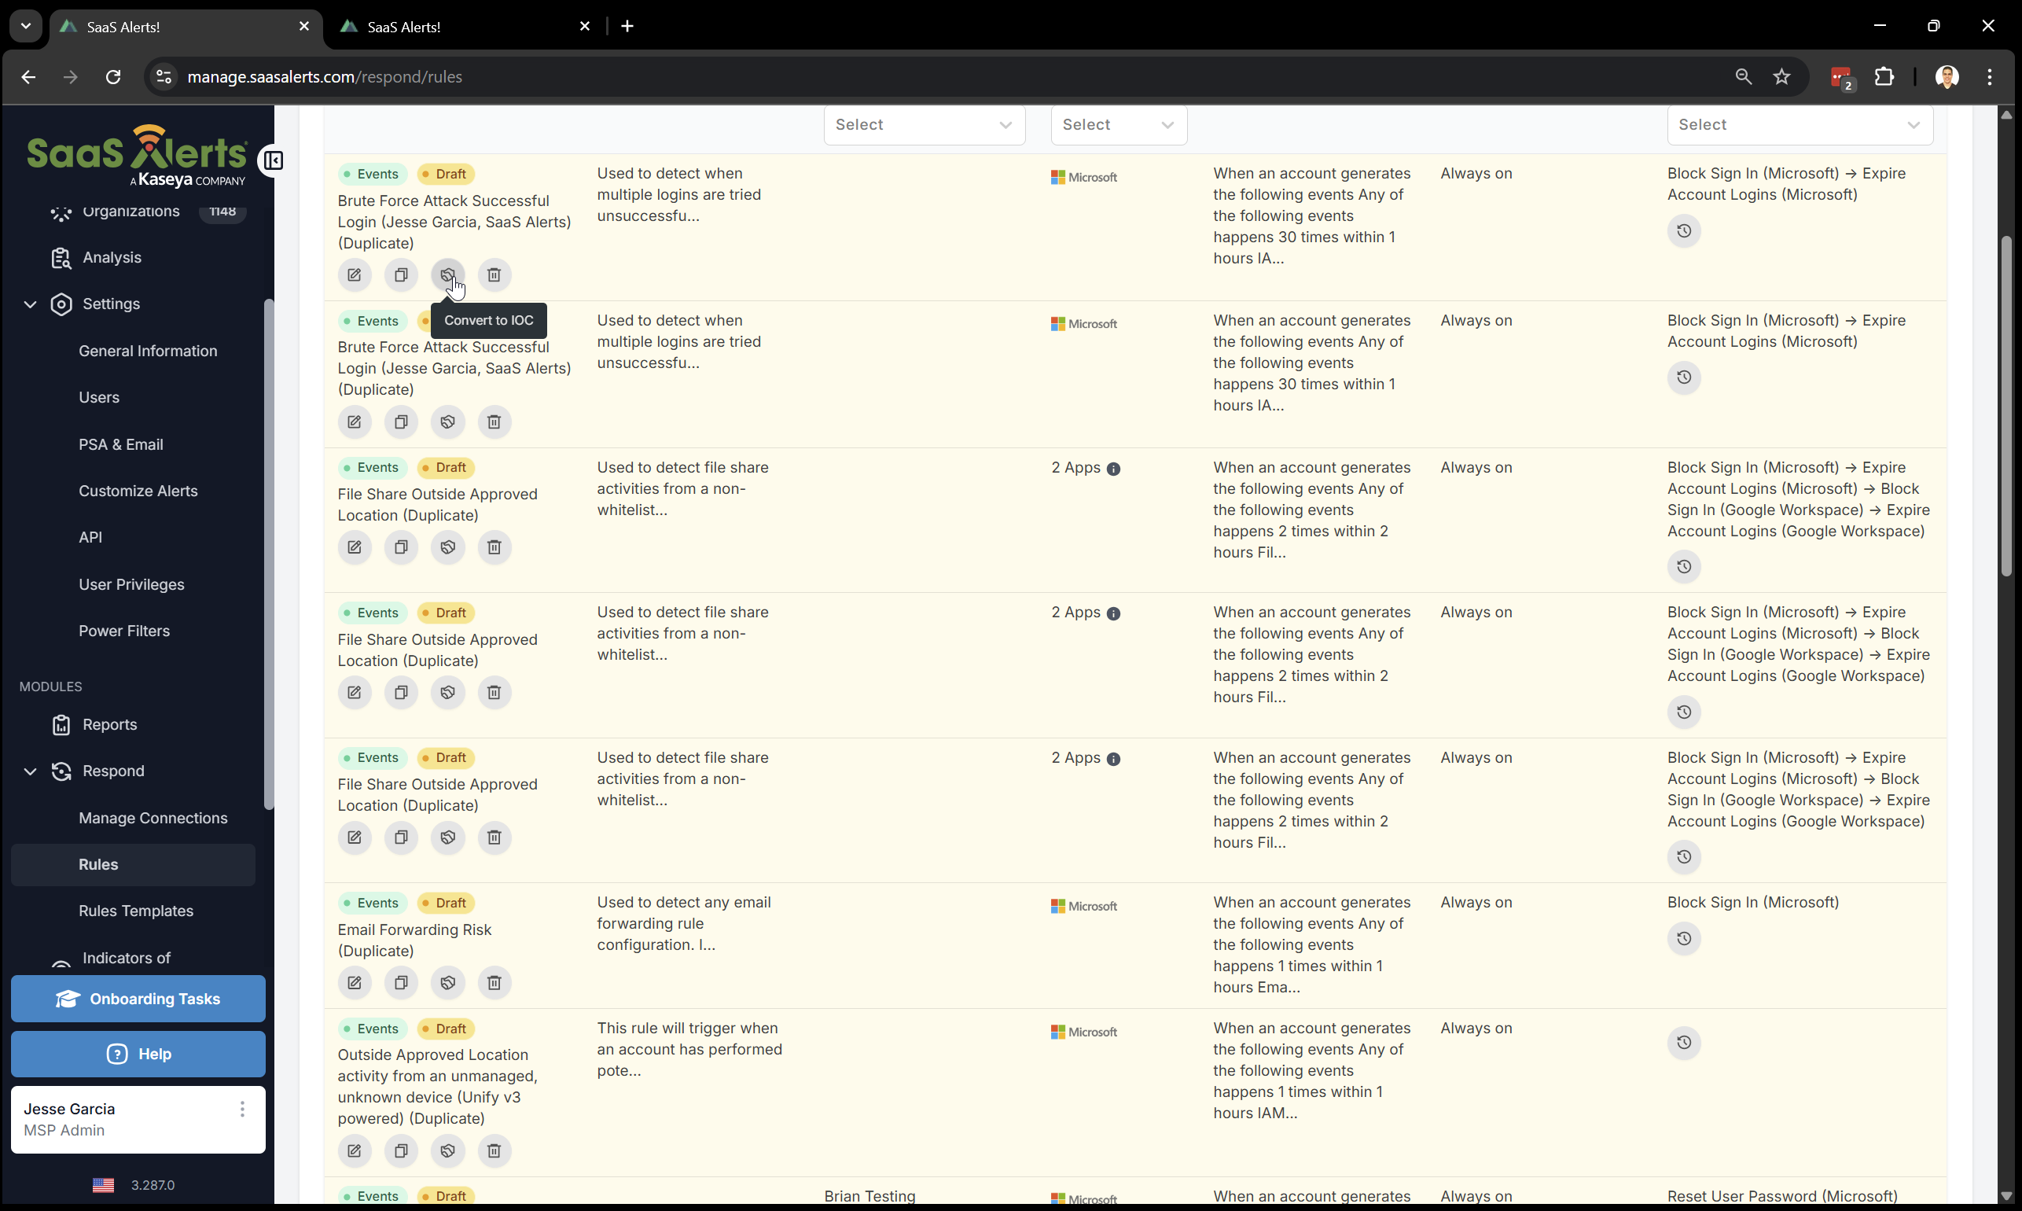Click the Onboarding Tasks button
Viewport: 2022px width, 1211px height.
[138, 999]
